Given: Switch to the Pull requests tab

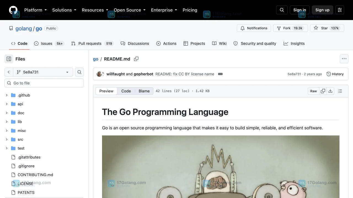Looking at the screenshot, I should 92,43.
